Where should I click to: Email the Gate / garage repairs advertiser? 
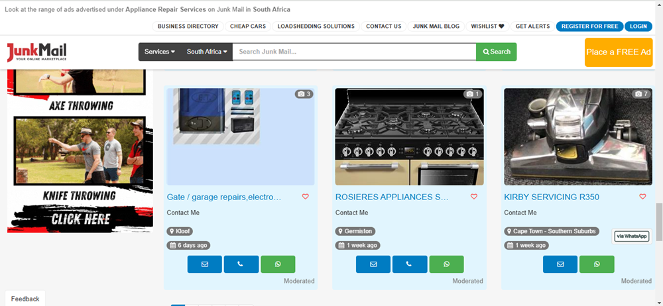(x=205, y=264)
